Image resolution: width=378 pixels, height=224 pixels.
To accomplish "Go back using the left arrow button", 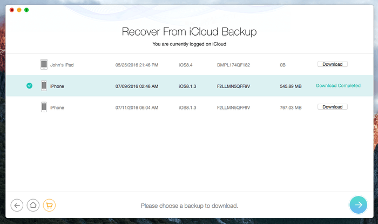I will tap(17, 206).
